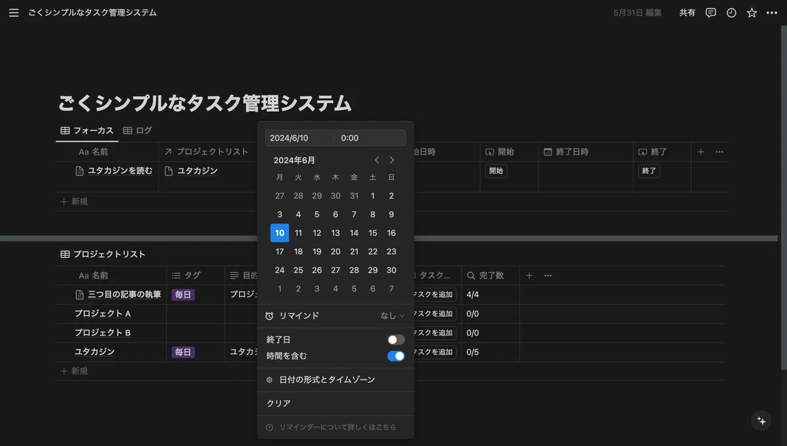Select June 30 in the calendar

pyautogui.click(x=392, y=270)
